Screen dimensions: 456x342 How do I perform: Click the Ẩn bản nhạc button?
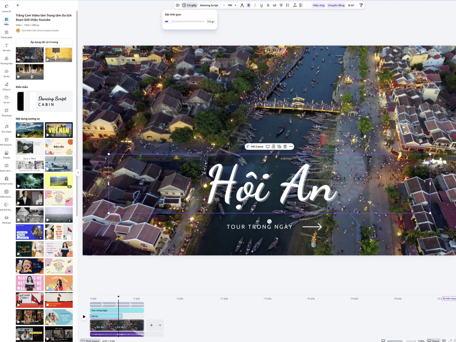coord(449,299)
